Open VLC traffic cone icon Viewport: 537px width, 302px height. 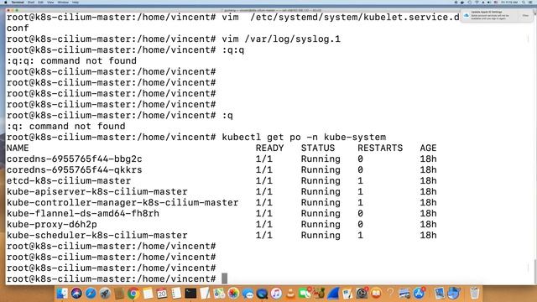[290, 293]
